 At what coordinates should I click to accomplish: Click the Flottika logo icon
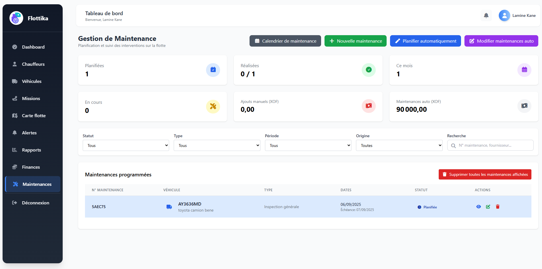point(16,18)
